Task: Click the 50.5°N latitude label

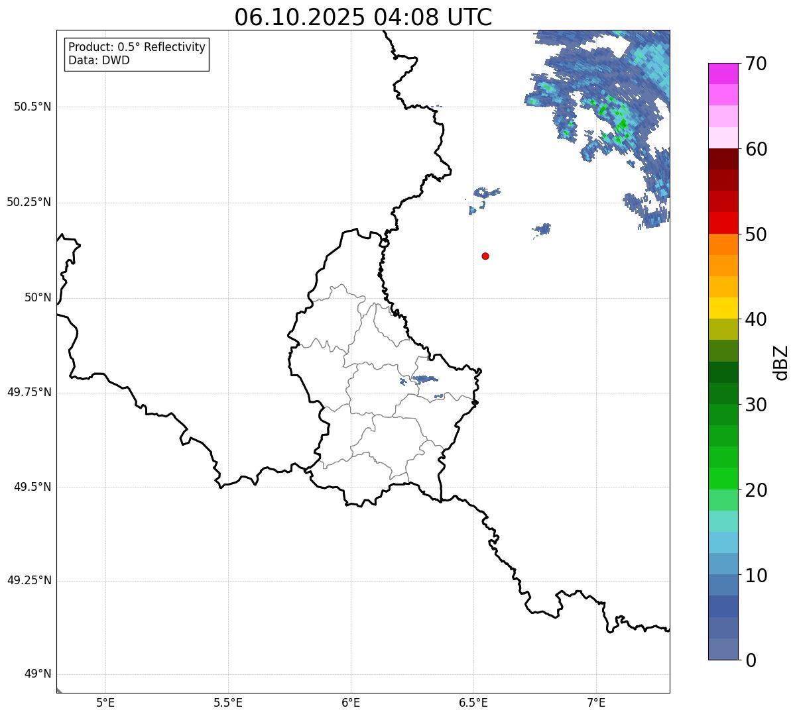Action: [32, 107]
